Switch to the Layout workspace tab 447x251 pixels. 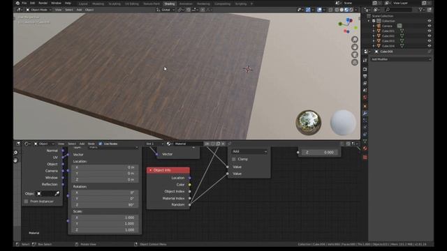coord(83,3)
